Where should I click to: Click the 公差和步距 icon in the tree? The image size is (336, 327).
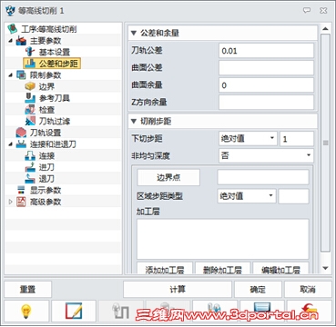(x=30, y=64)
